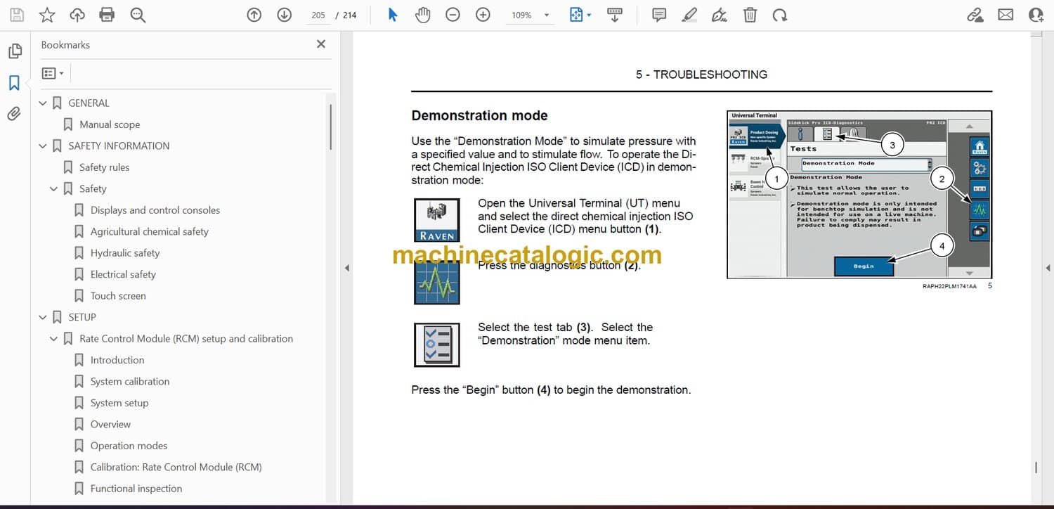Image resolution: width=1054 pixels, height=509 pixels.
Task: Add a comment sticky note
Action: point(659,15)
